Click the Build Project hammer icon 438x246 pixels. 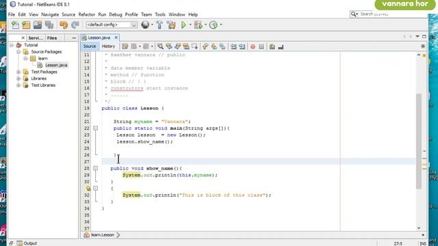click(159, 25)
